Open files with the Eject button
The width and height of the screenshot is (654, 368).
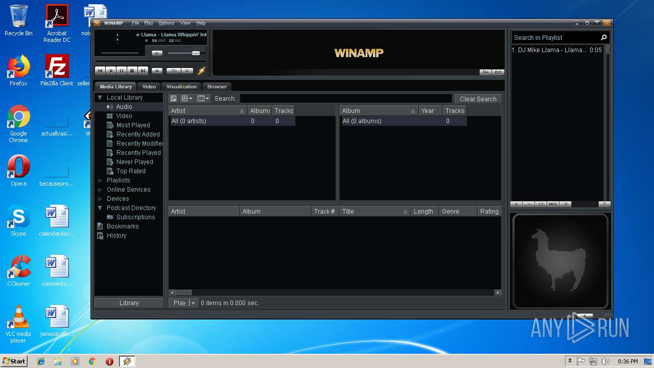point(157,71)
